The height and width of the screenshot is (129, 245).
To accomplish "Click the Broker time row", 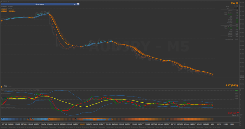I will click(7, 7).
